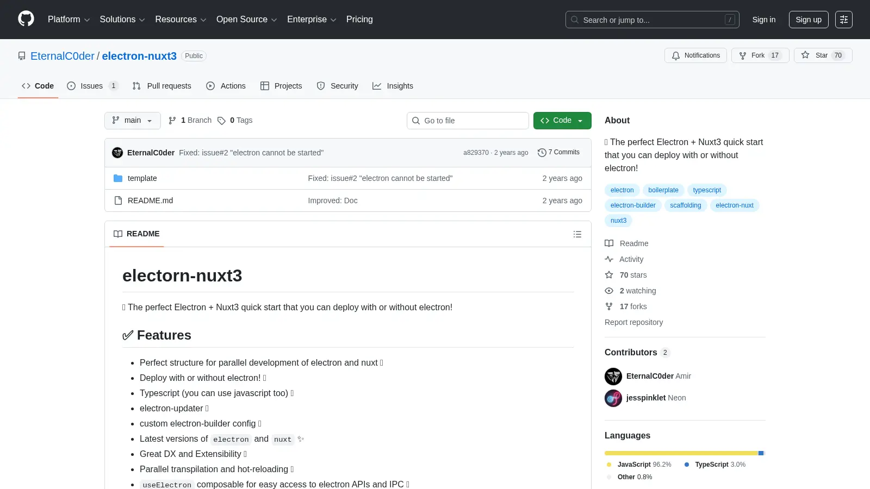Open the main branch selector dropdown
This screenshot has width=870, height=489.
coord(133,121)
